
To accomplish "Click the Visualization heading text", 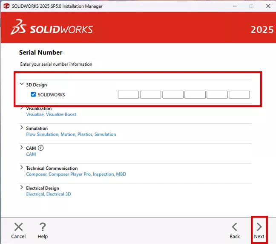I will [x=39, y=108].
